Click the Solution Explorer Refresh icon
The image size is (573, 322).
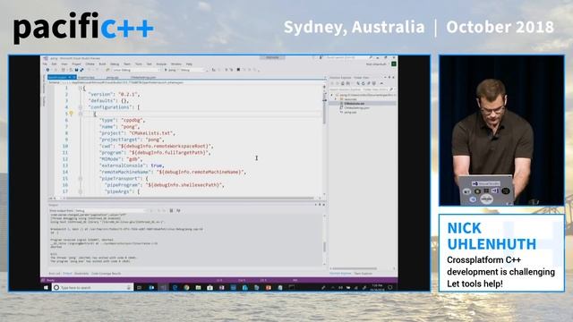tap(363, 83)
